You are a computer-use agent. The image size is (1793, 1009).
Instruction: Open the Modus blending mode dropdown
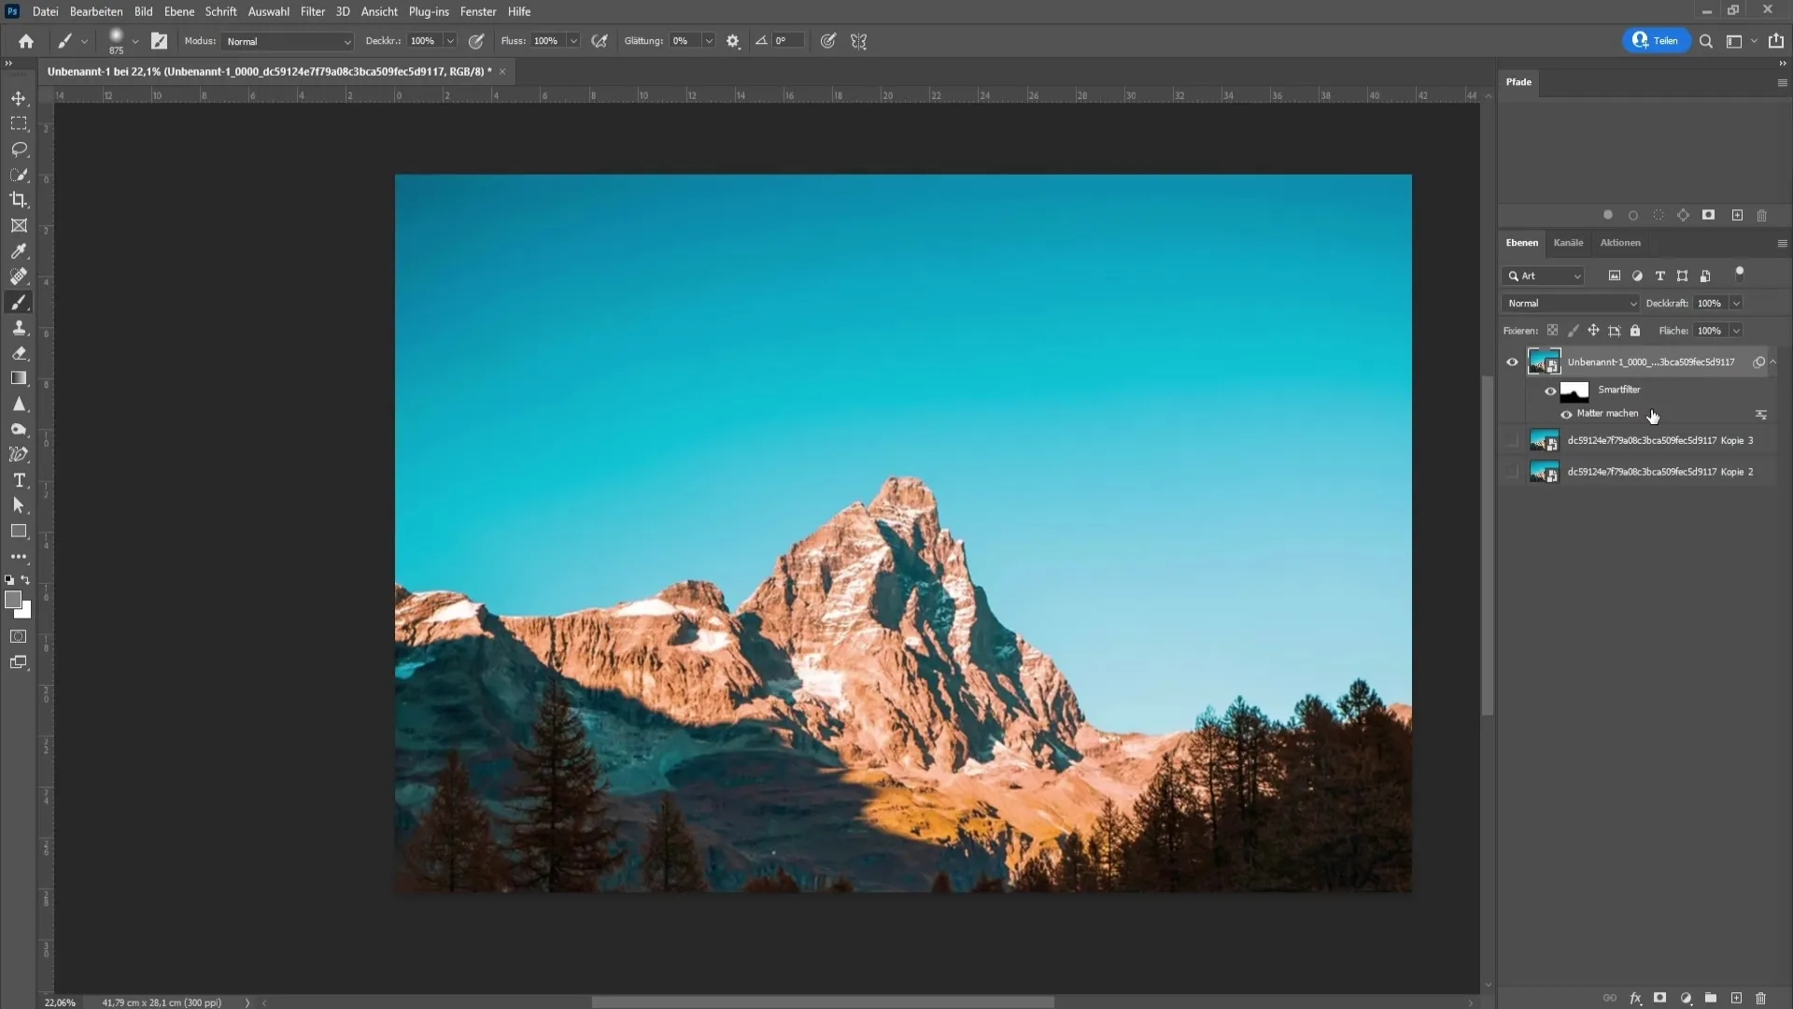pyautogui.click(x=285, y=41)
